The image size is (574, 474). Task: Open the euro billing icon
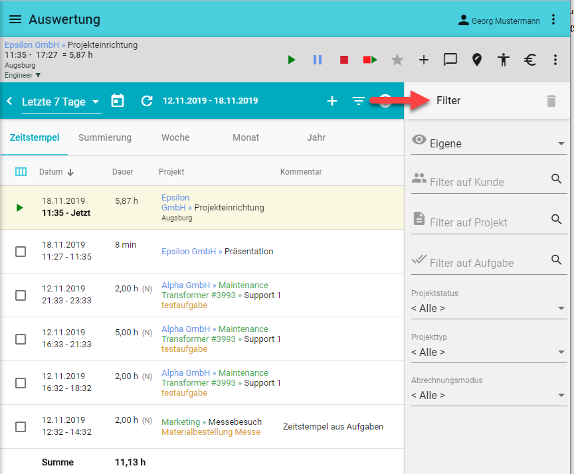point(529,60)
